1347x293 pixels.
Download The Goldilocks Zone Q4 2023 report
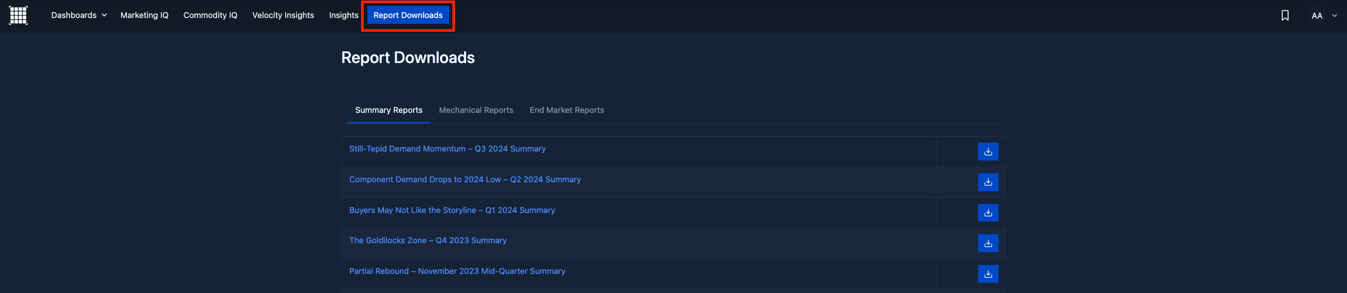(988, 243)
